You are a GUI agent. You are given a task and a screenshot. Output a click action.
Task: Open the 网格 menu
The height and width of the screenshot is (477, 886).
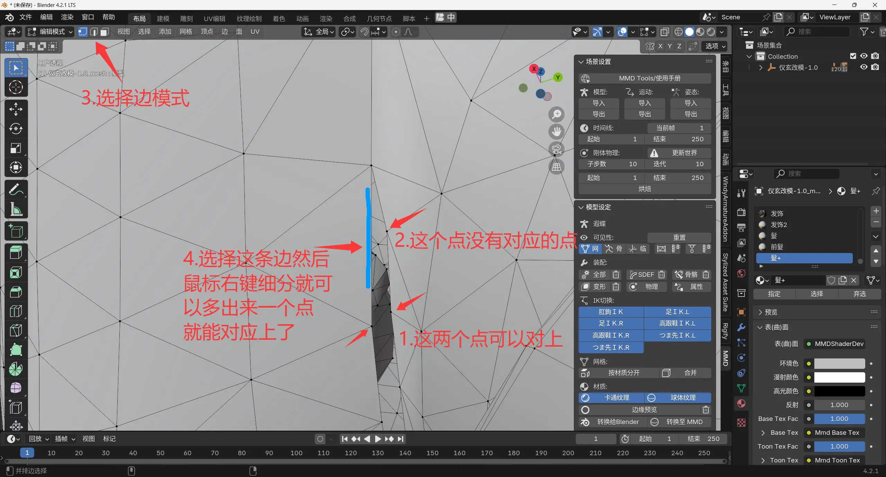click(186, 32)
